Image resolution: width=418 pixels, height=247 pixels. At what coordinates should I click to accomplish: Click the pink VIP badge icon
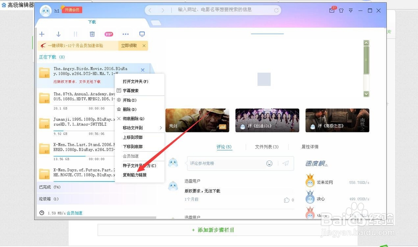[x=109, y=34]
